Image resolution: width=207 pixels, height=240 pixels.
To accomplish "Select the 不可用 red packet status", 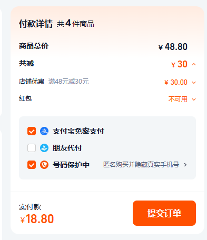I will click(x=178, y=99).
